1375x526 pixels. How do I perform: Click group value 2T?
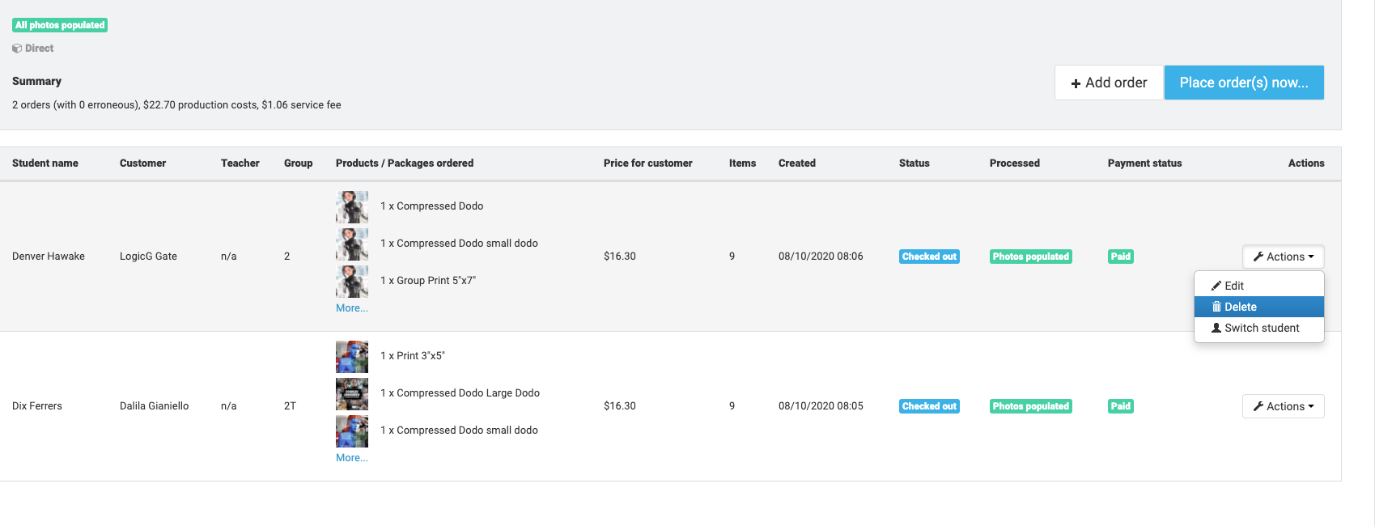[x=290, y=406]
